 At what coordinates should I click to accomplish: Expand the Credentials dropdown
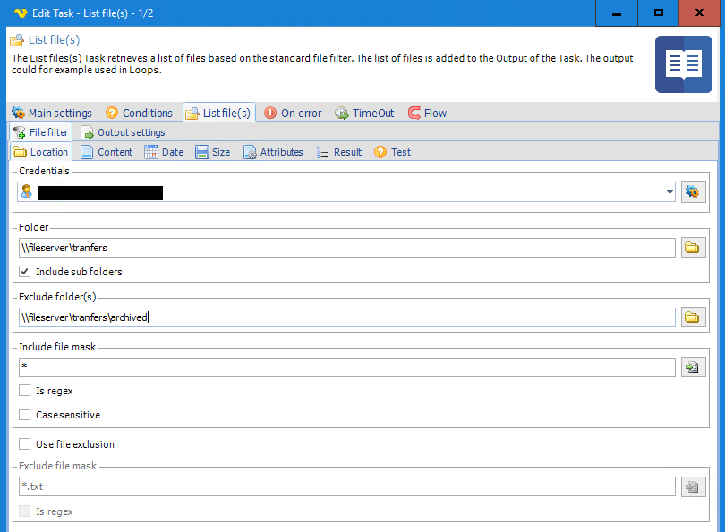(670, 191)
